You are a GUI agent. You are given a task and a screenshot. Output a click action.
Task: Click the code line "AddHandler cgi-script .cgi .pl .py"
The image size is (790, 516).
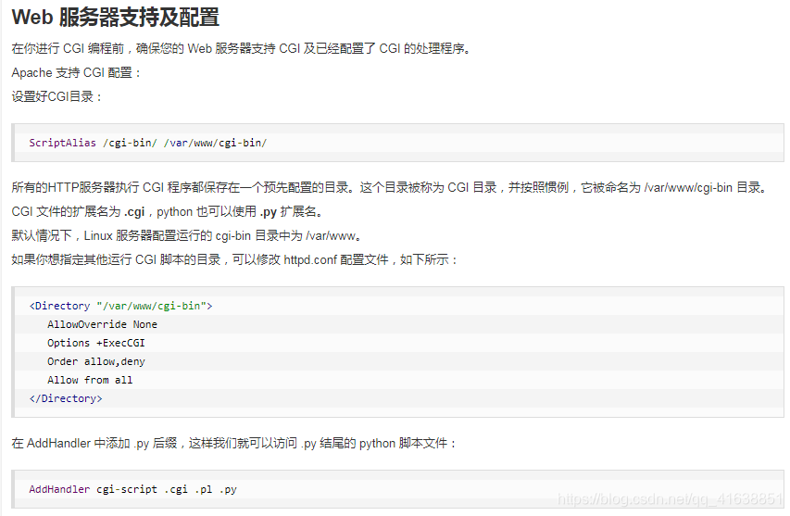(133, 489)
